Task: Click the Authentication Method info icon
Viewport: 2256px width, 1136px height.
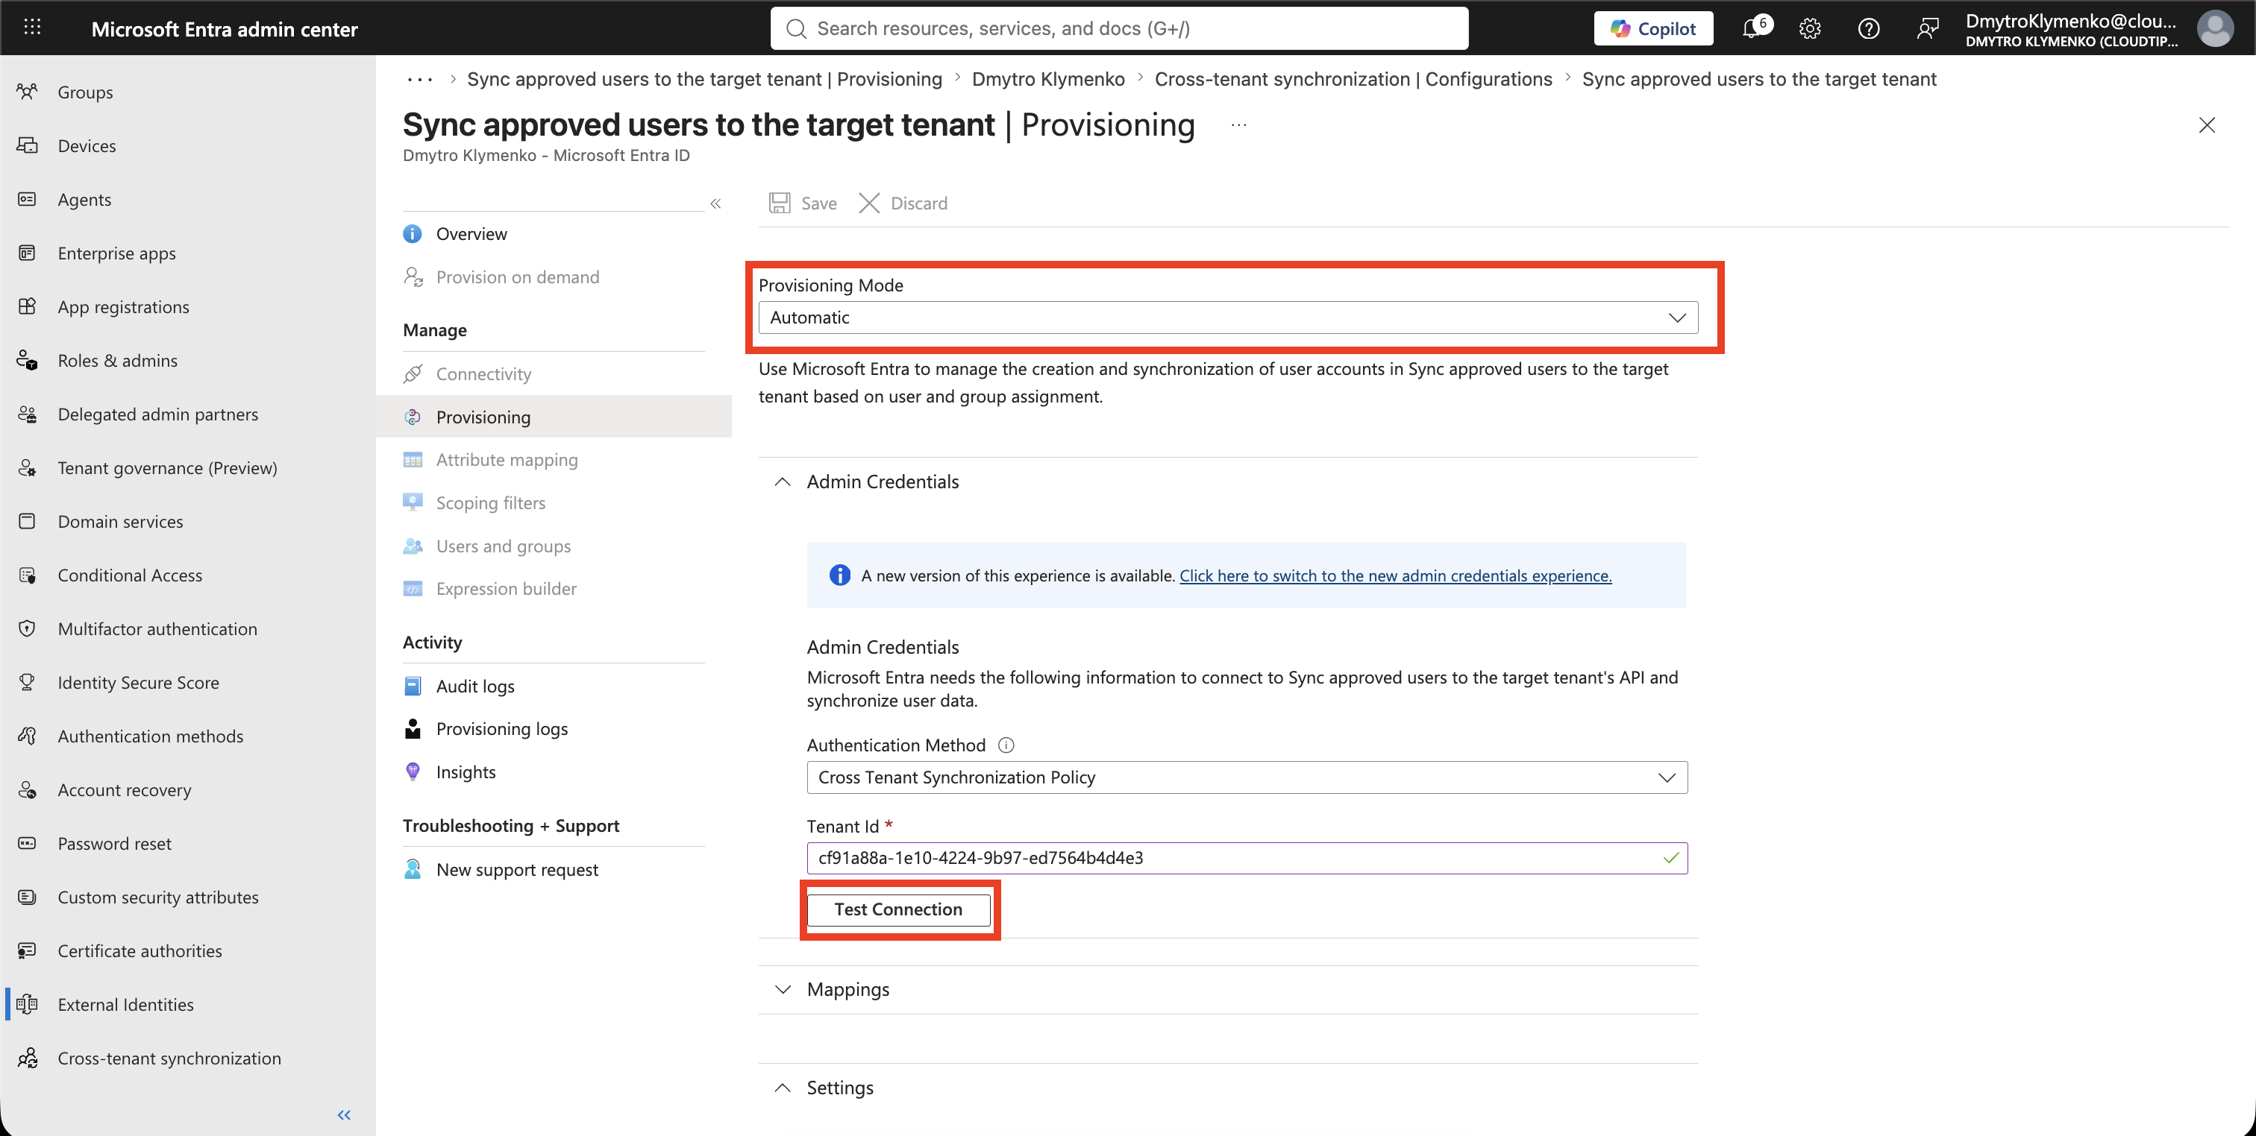Action: pyautogui.click(x=1006, y=745)
